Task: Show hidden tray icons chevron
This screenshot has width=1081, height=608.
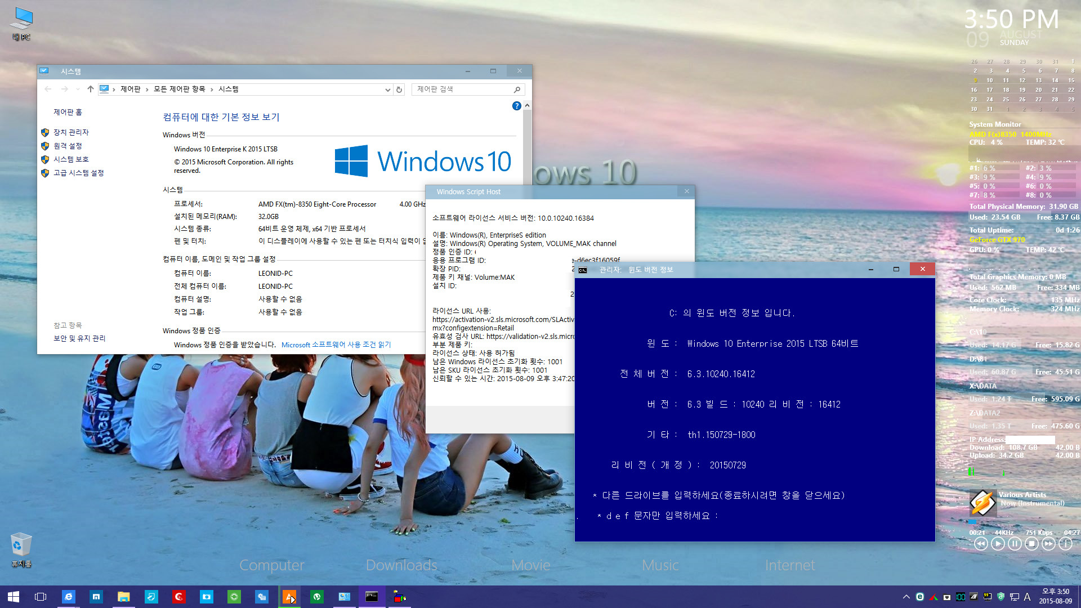Action: (906, 597)
